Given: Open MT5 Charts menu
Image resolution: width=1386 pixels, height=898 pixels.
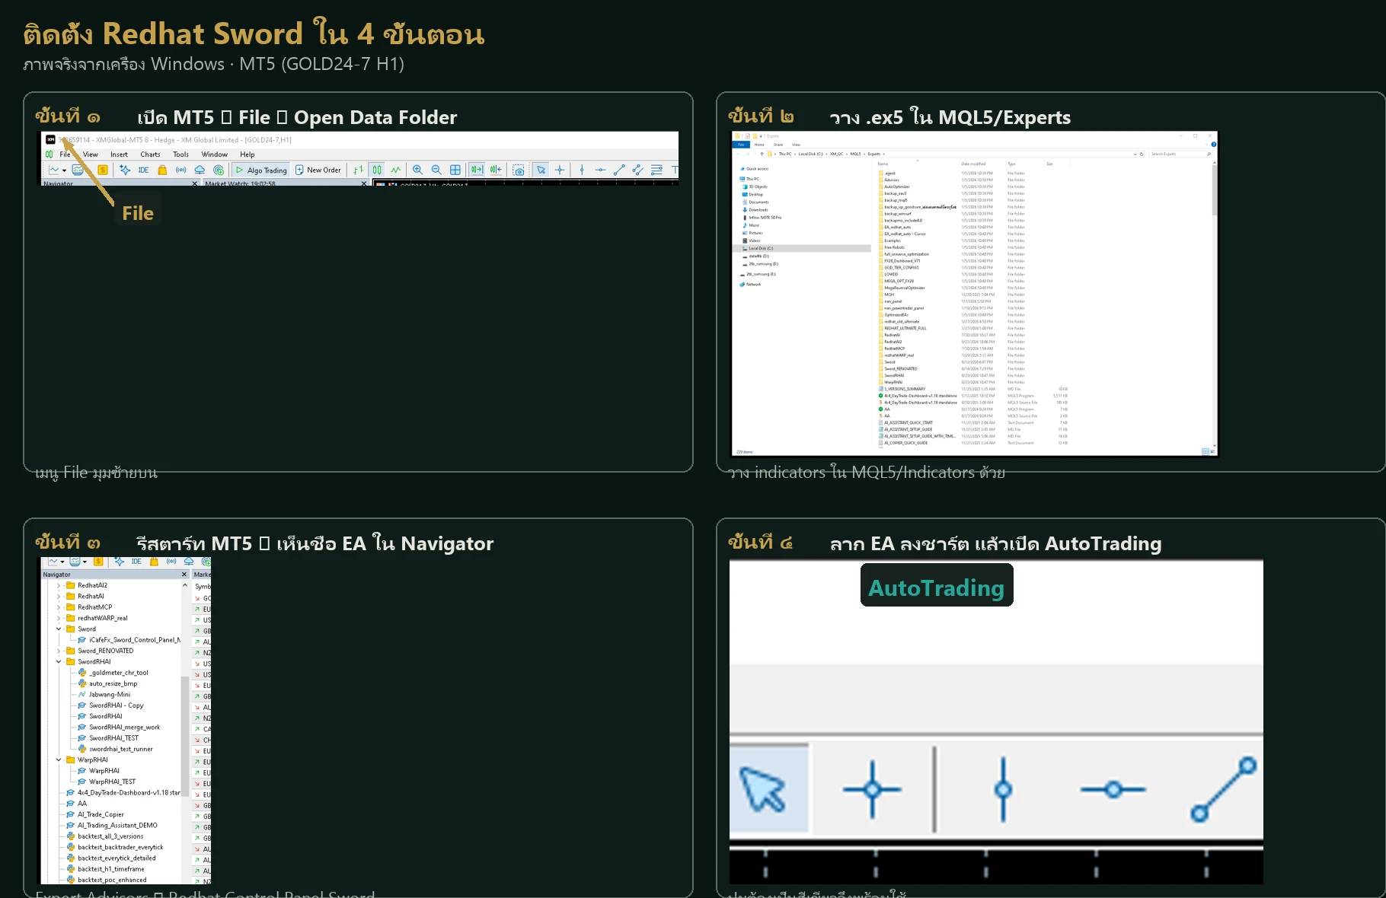Looking at the screenshot, I should click(x=150, y=154).
